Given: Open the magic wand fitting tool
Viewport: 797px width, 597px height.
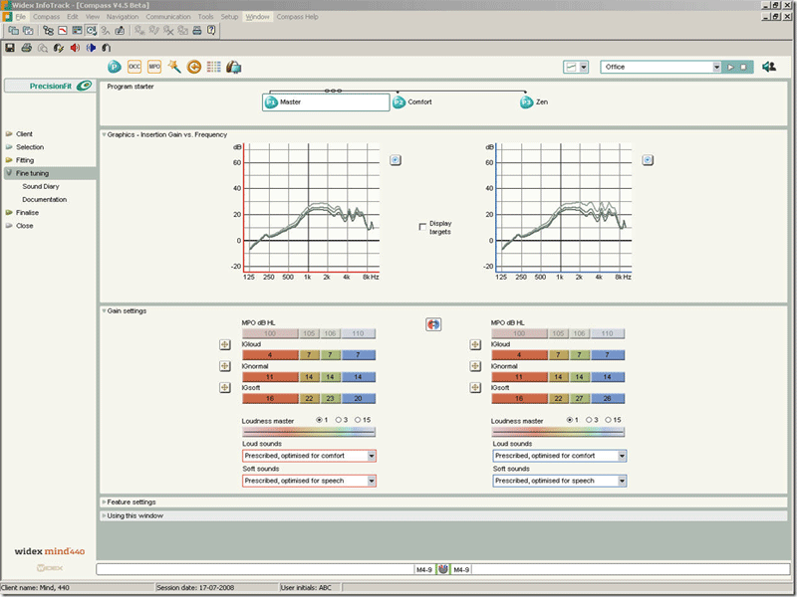Looking at the screenshot, I should 173,67.
